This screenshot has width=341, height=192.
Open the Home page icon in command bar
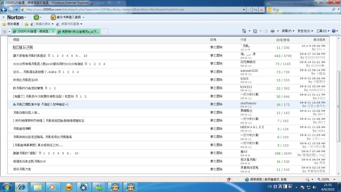(244, 31)
